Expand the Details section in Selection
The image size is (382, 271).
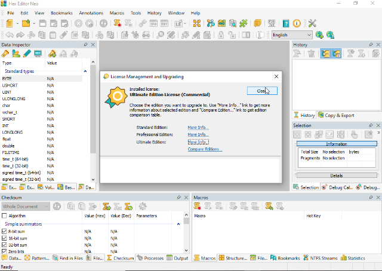(x=337, y=175)
